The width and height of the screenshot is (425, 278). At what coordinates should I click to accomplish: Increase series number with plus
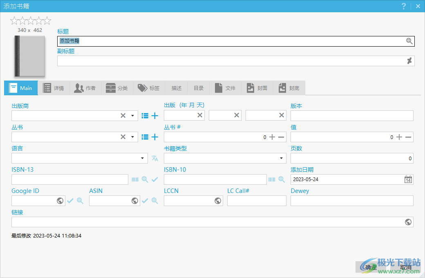click(x=272, y=137)
